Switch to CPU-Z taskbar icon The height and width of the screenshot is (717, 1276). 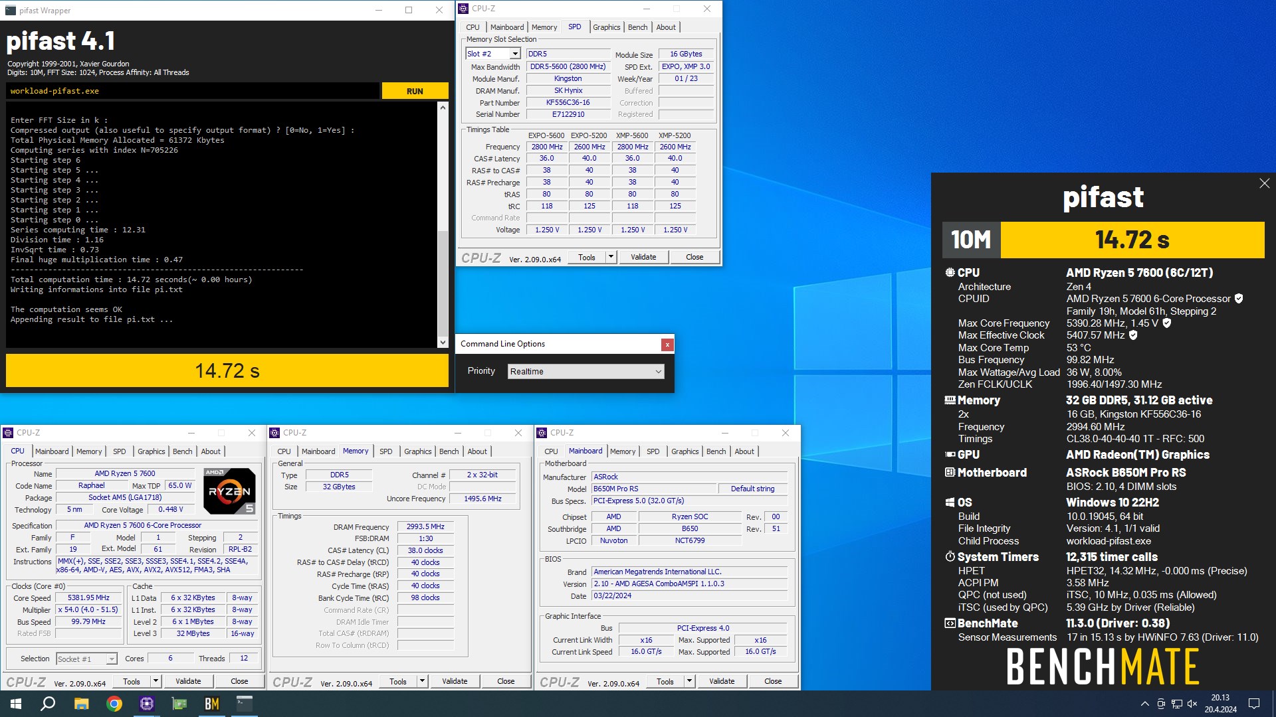point(147,704)
